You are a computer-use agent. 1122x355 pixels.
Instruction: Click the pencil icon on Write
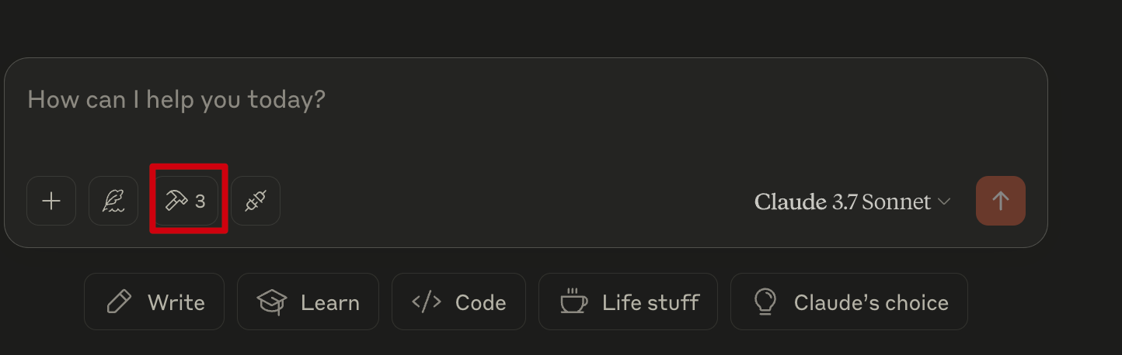click(119, 302)
